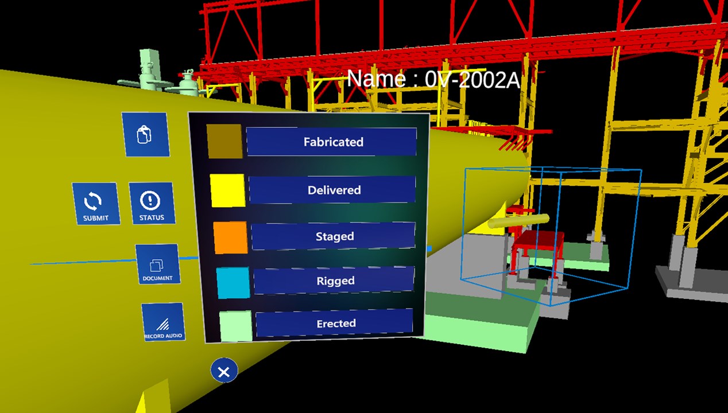728x413 pixels.
Task: Mark the component as Staged
Action: pos(334,235)
